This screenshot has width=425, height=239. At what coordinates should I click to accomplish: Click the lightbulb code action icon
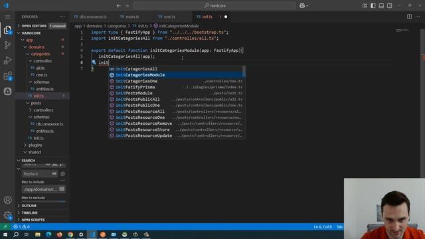tap(94, 62)
